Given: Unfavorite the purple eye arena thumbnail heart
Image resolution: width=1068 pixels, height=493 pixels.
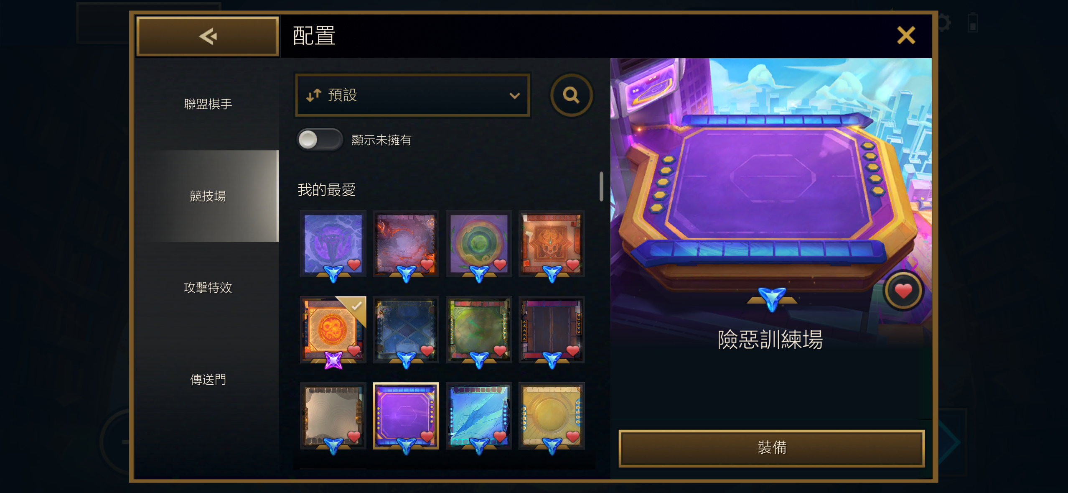Looking at the screenshot, I should point(354,264).
